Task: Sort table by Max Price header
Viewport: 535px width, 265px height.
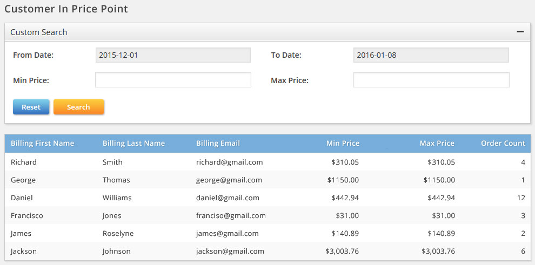Action: 437,144
